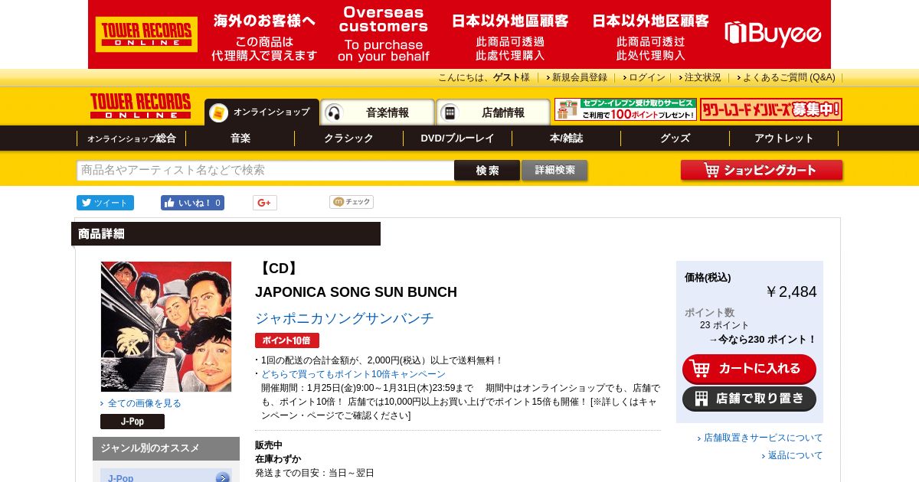Viewport: 919px width, 482px height.
Task: Click the price text ￥2,484
Action: (x=792, y=291)
